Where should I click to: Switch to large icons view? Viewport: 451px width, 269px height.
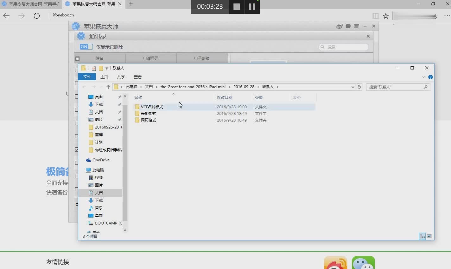429,236
